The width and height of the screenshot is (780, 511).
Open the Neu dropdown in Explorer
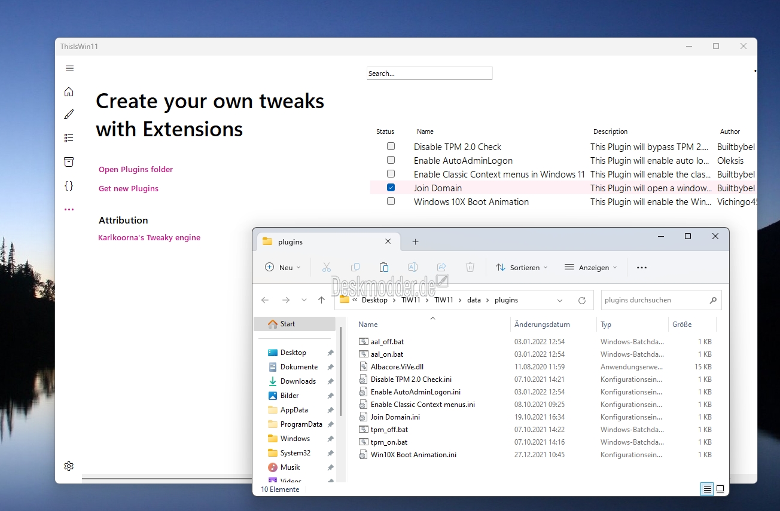283,267
